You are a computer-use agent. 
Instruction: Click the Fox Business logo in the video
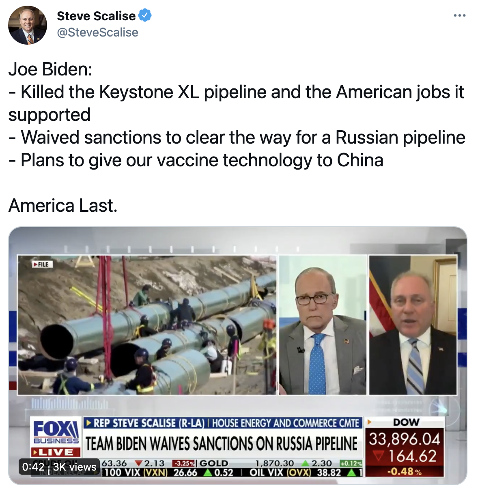pyautogui.click(x=56, y=431)
